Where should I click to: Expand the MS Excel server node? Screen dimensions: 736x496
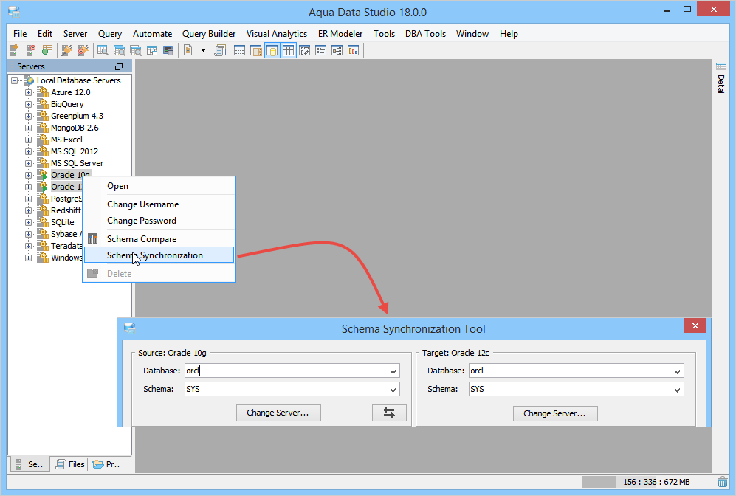(29, 139)
